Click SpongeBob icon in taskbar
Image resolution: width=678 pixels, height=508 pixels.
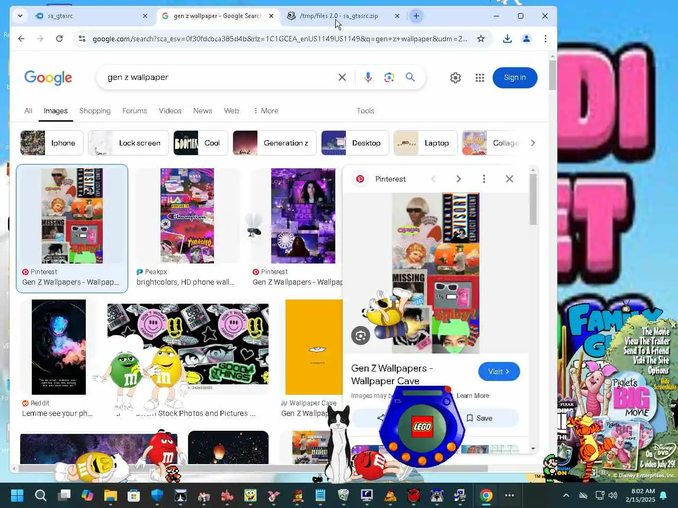pyautogui.click(x=251, y=495)
